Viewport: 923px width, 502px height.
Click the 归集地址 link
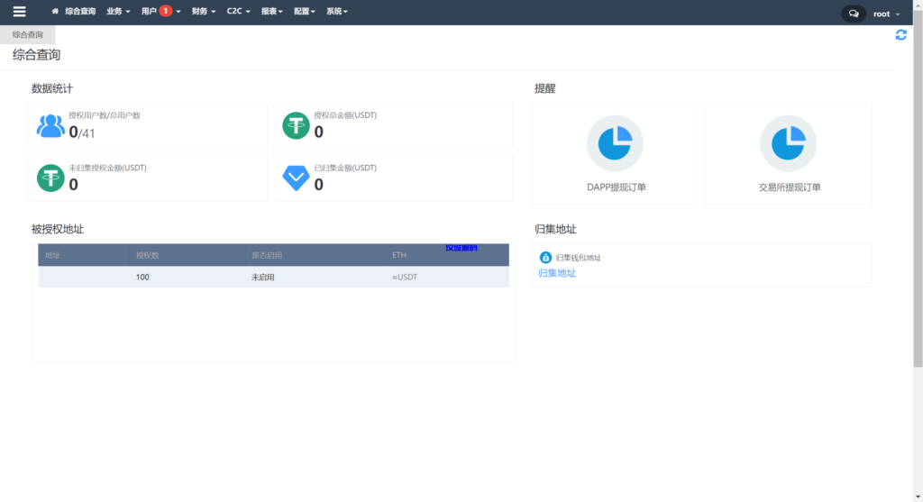point(557,273)
